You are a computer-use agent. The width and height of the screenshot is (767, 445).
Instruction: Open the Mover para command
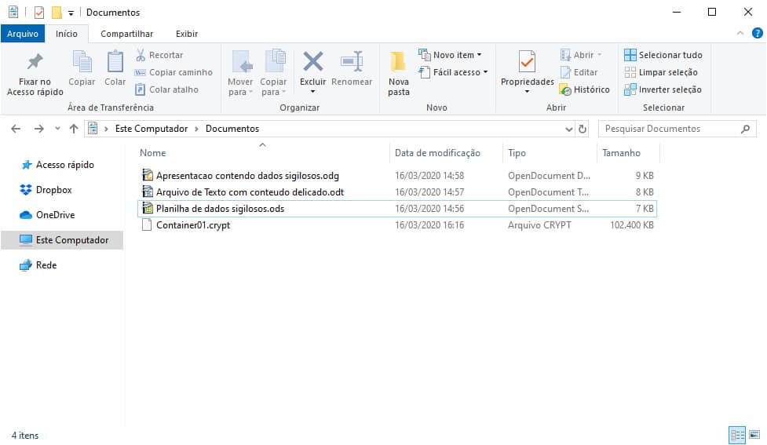[x=240, y=73]
